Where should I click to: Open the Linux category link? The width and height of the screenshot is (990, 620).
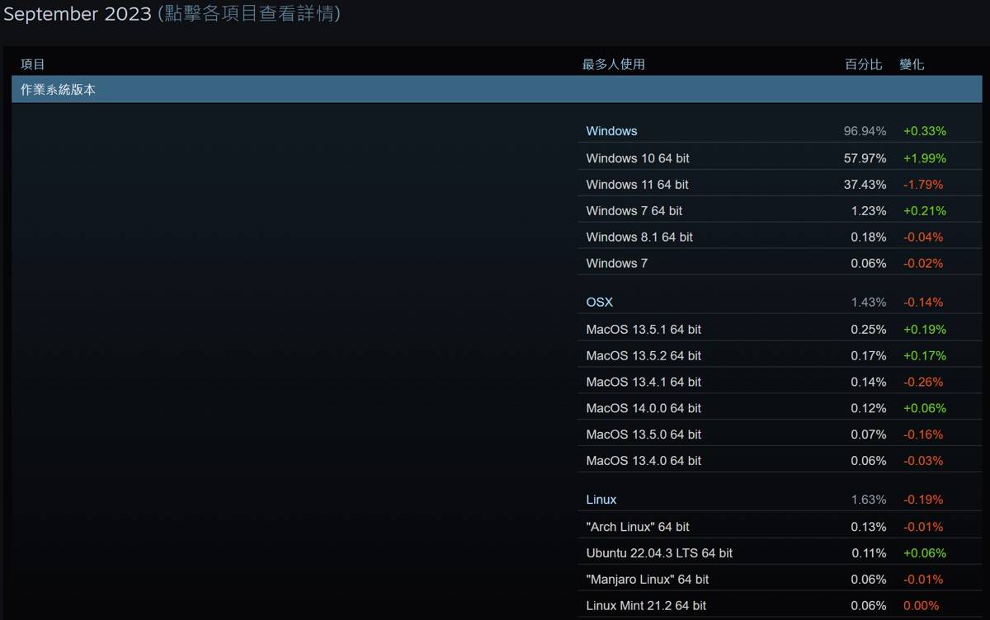pyautogui.click(x=601, y=500)
